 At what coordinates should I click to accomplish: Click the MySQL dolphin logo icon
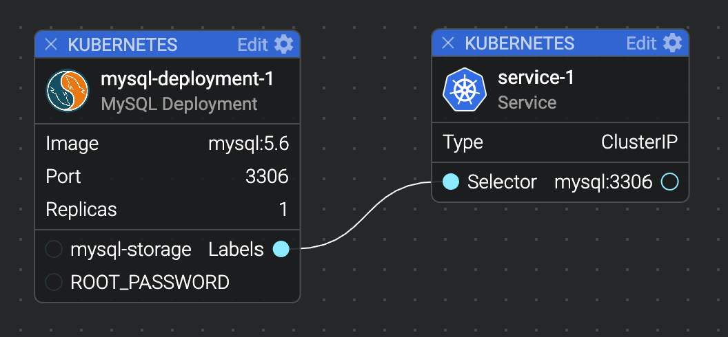68,92
